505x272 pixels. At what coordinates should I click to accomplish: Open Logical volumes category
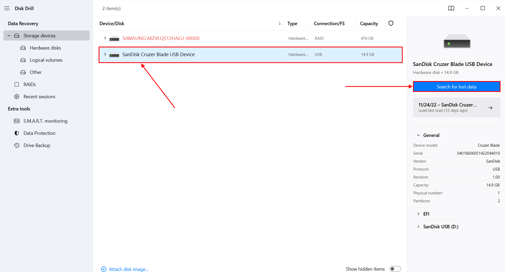47,60
